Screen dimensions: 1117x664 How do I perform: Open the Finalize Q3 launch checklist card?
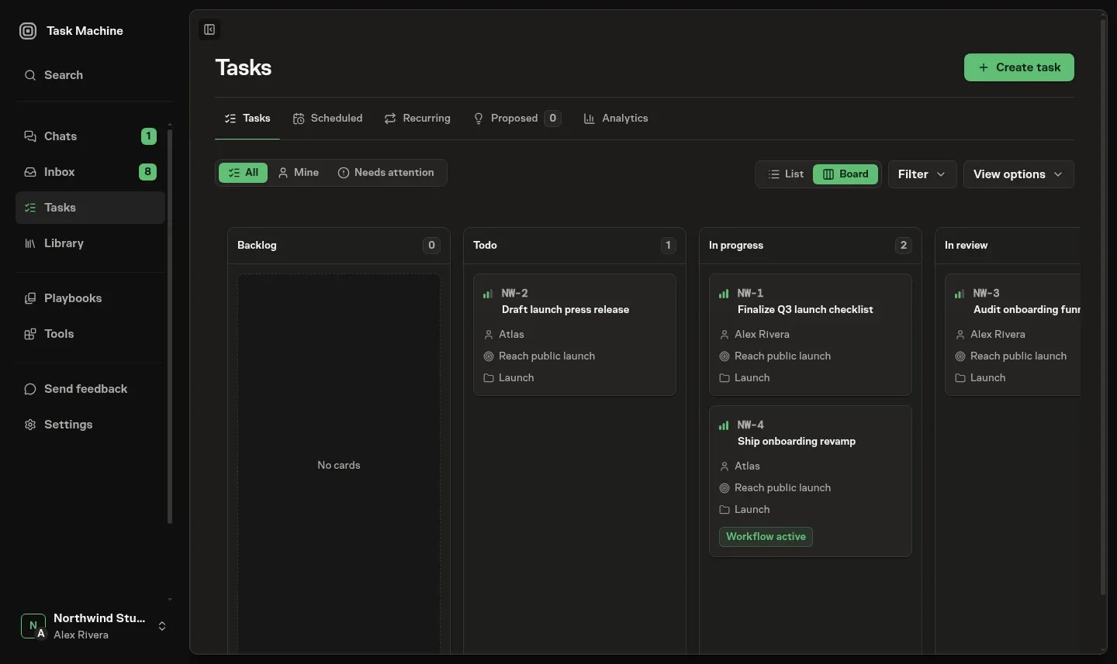811,335
